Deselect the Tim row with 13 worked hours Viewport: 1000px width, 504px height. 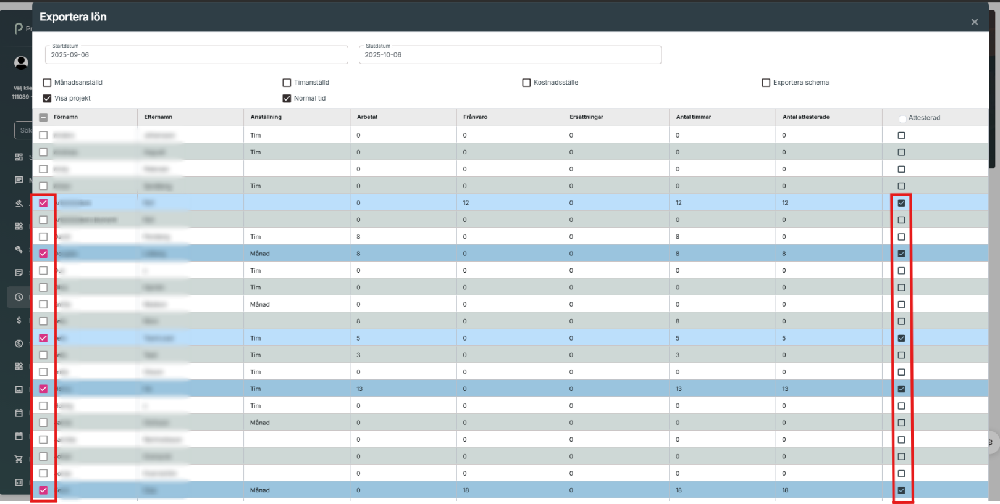[x=43, y=389]
